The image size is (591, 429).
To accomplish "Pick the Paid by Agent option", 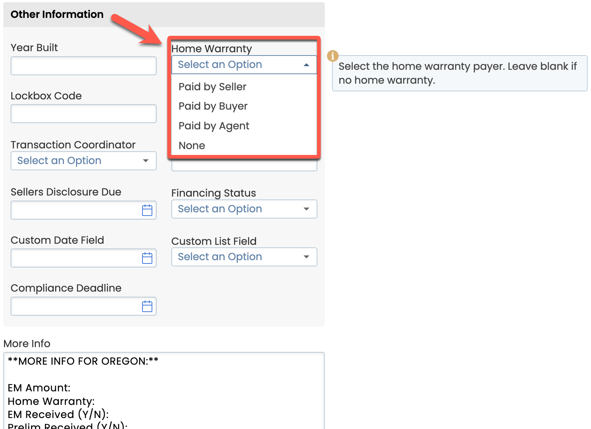I will pyautogui.click(x=214, y=126).
